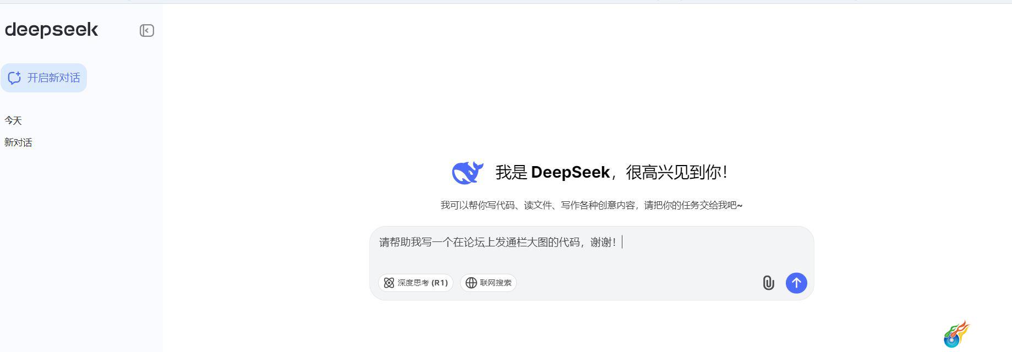Enable the 深度思考 (R1) mode label
Screen dimensions: 1012x352
(423, 283)
